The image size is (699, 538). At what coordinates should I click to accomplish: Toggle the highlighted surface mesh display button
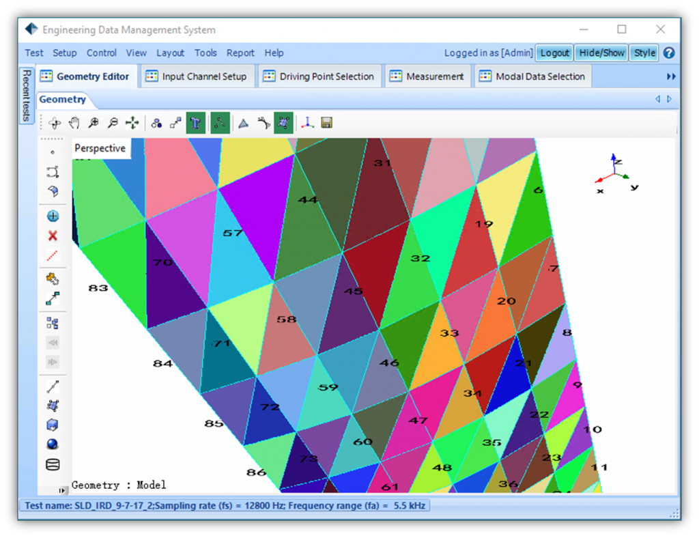pyautogui.click(x=284, y=123)
